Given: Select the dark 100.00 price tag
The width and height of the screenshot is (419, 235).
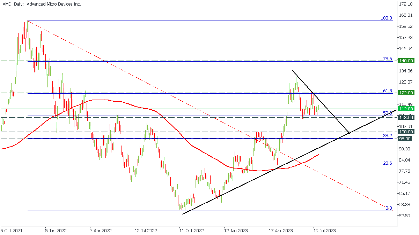Looking at the screenshot, I should 406,132.
